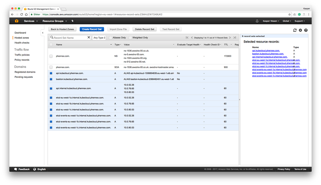The width and height of the screenshot is (321, 185).
Task: Open notifications via the bell icon
Action: [257, 21]
